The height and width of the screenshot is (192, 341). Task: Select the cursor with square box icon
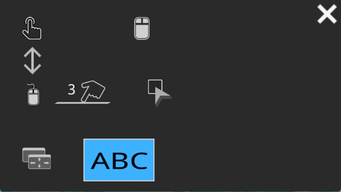click(x=160, y=94)
